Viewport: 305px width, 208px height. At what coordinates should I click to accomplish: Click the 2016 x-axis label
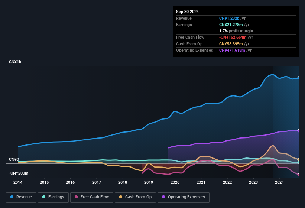(70, 182)
